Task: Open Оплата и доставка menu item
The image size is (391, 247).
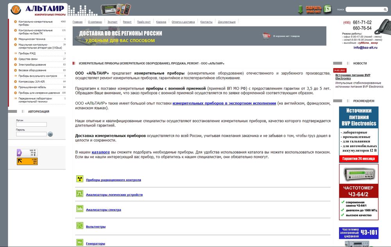Action: pyautogui.click(x=183, y=22)
